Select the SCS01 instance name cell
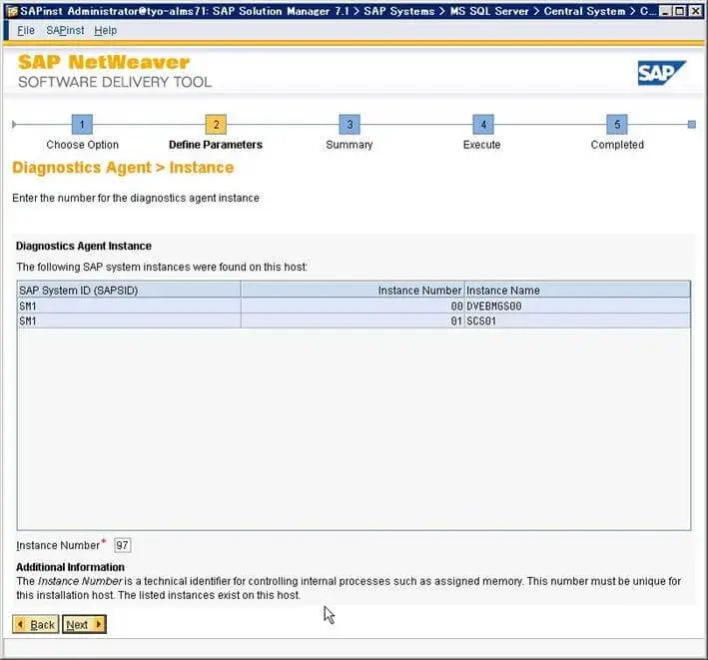 (x=577, y=321)
